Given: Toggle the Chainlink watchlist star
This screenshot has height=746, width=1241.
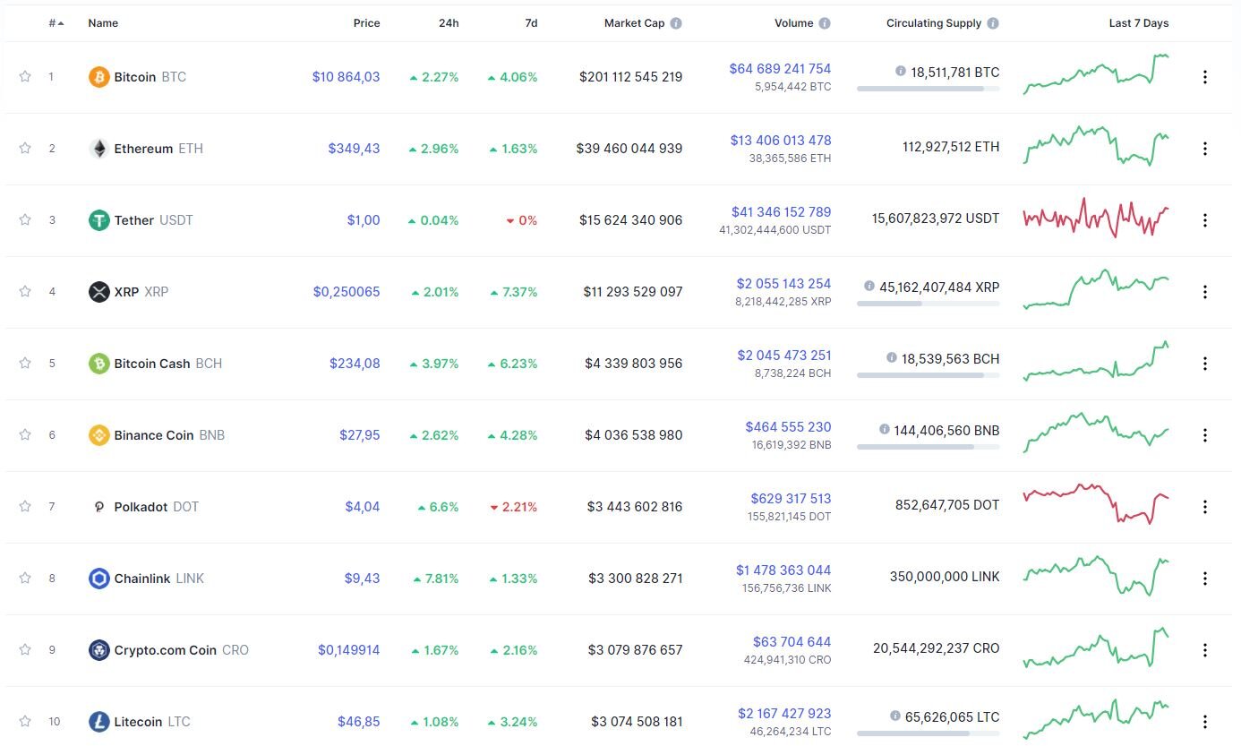Looking at the screenshot, I should 25,578.
